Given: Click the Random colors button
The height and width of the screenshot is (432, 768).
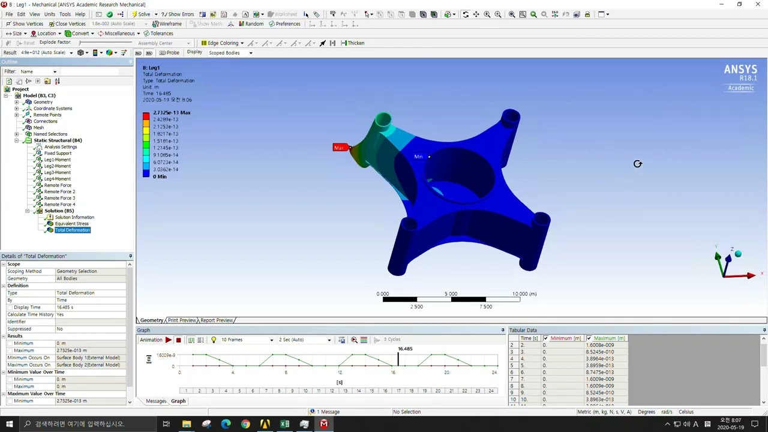Looking at the screenshot, I should (251, 24).
